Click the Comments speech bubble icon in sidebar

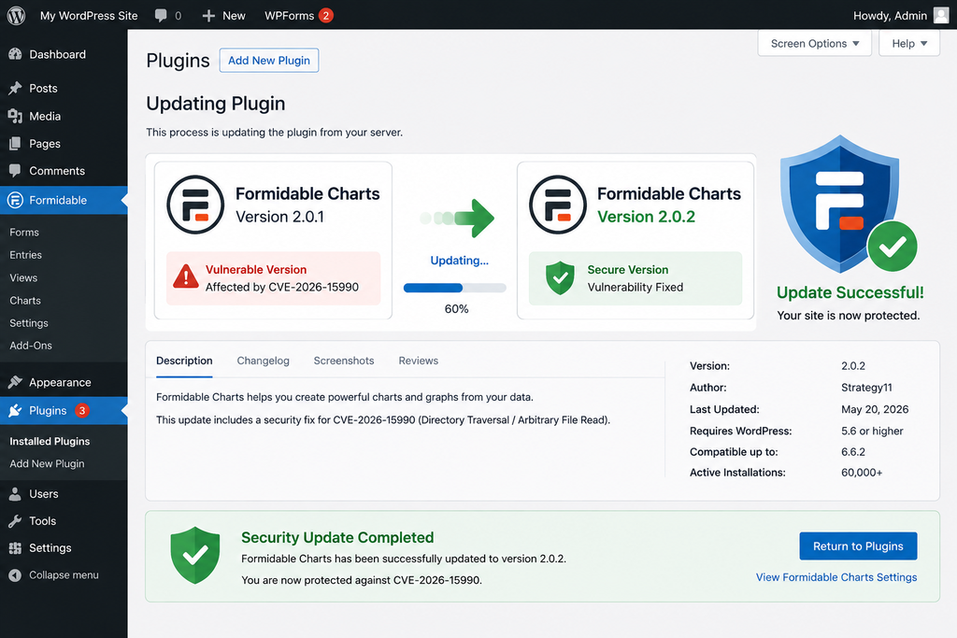[15, 171]
